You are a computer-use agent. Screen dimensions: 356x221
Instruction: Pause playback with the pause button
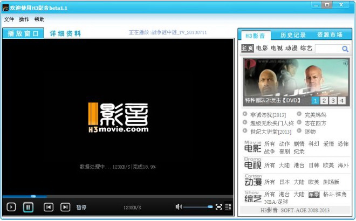tap(28, 207)
